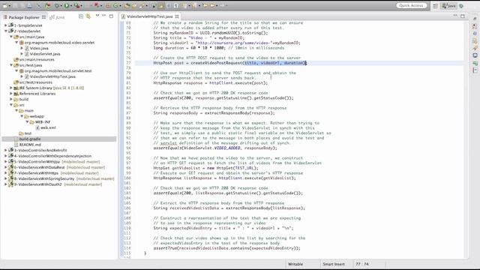This screenshot has height=270, width=480.
Task: Expand the 3-VideoControllerAndRetrofit project
Action: [x=5, y=150]
